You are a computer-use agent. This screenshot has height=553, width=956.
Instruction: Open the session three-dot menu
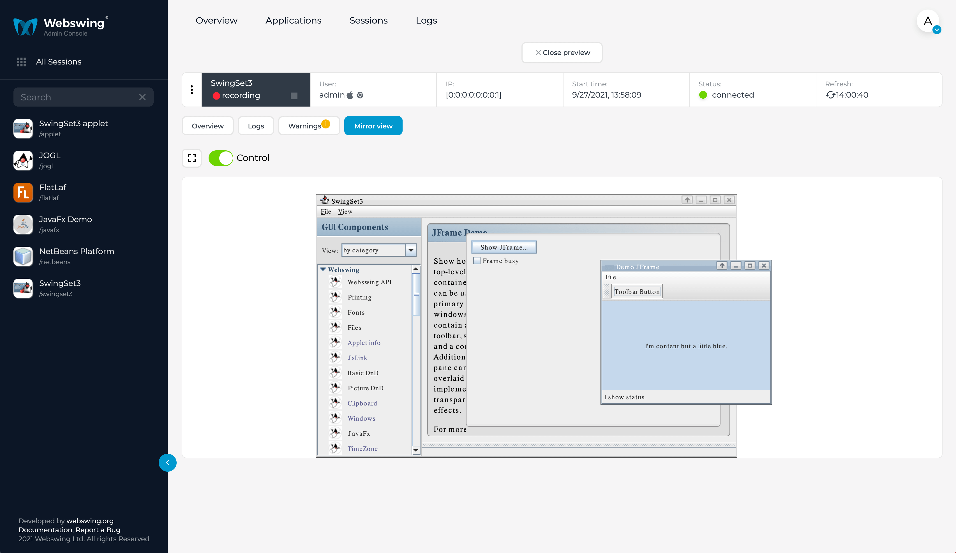click(x=191, y=89)
